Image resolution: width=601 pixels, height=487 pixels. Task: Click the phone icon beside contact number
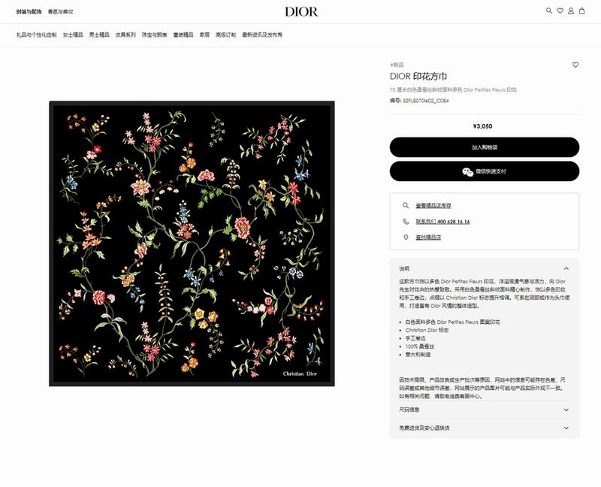point(406,221)
